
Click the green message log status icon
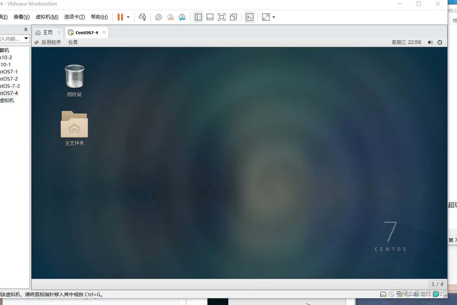(436, 294)
